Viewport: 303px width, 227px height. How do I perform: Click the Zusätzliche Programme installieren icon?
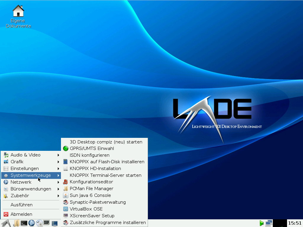66,223
